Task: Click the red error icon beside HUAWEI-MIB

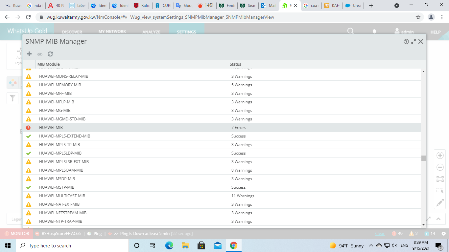Action: 28,128
